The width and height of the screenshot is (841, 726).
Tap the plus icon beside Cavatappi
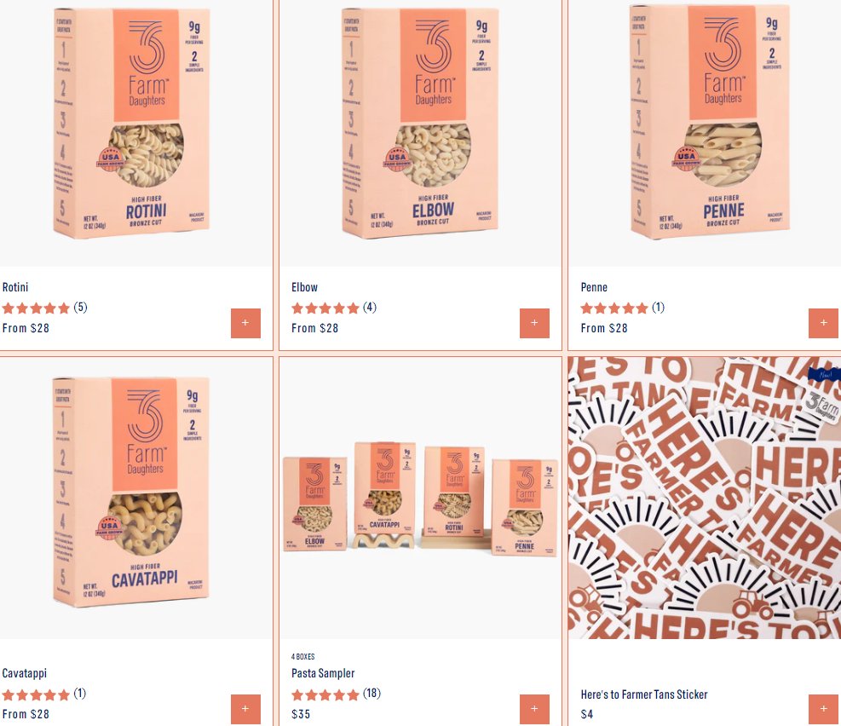tap(245, 709)
